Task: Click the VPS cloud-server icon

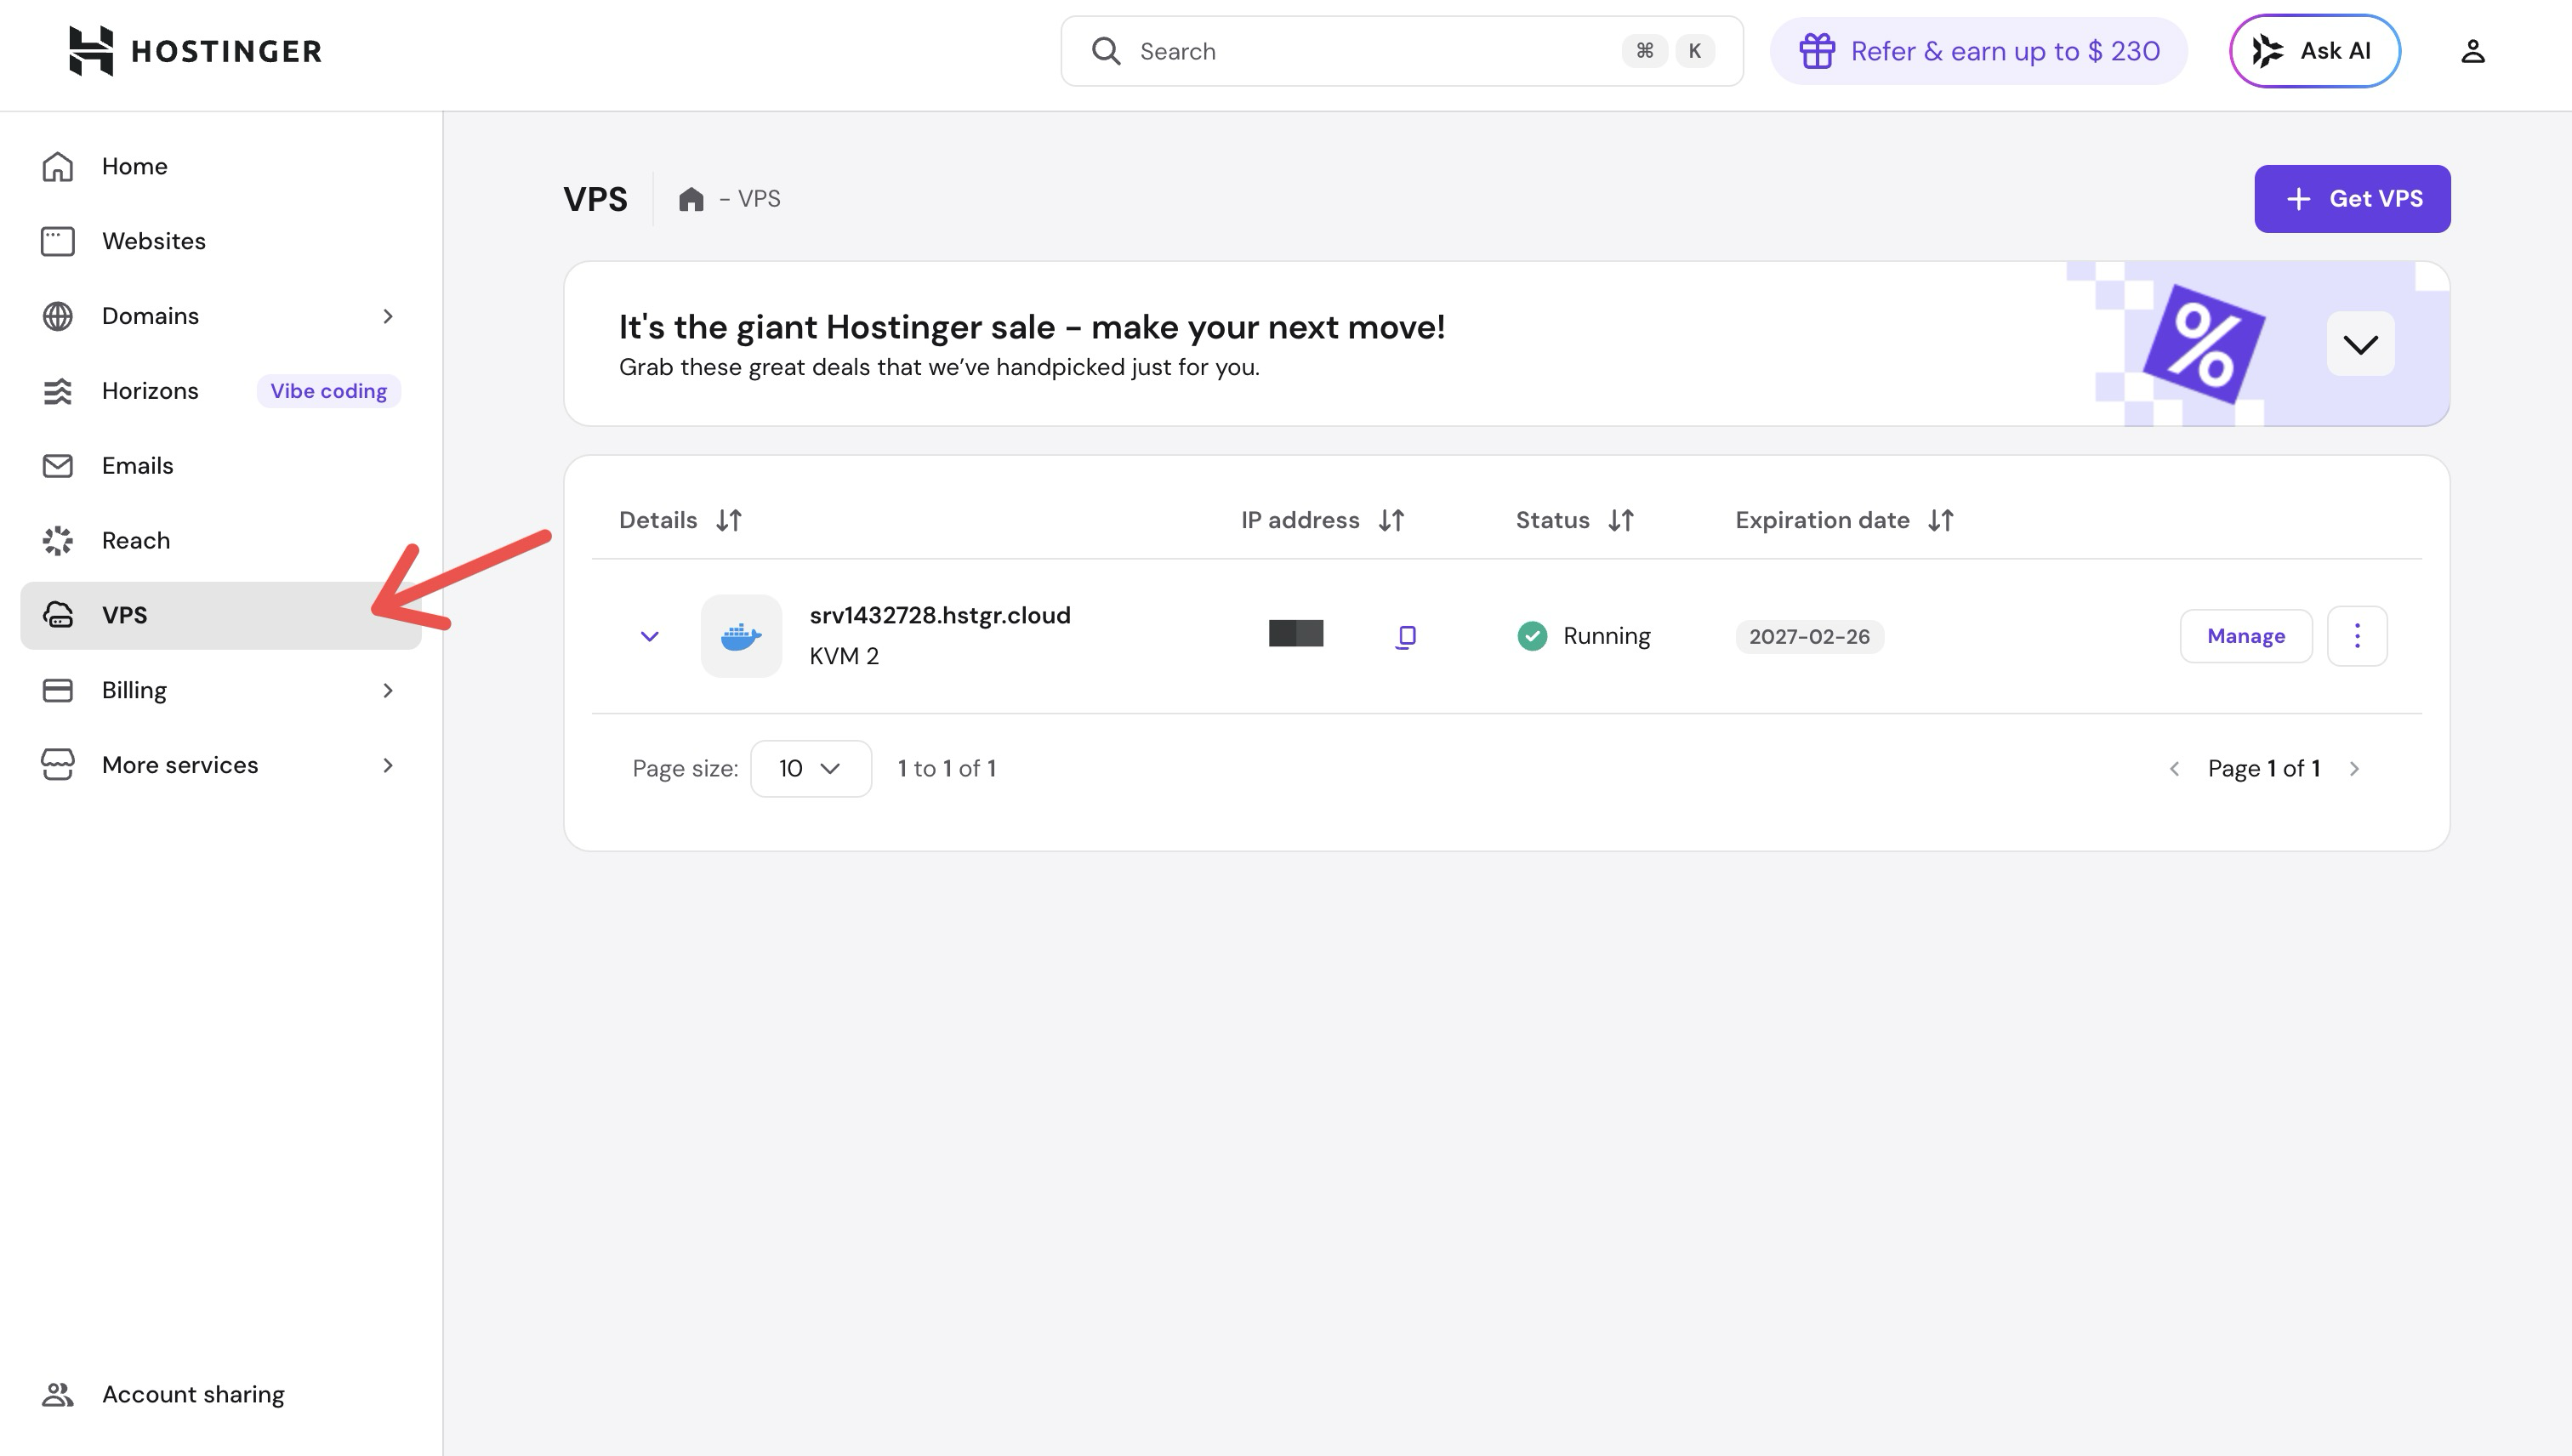Action: pyautogui.click(x=58, y=615)
